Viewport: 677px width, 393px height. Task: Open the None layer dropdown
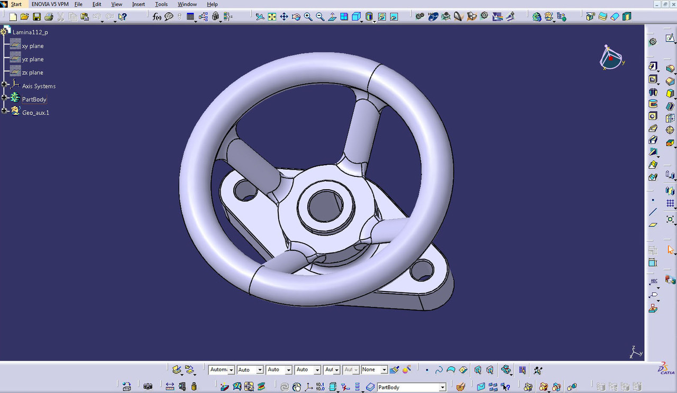(x=383, y=370)
